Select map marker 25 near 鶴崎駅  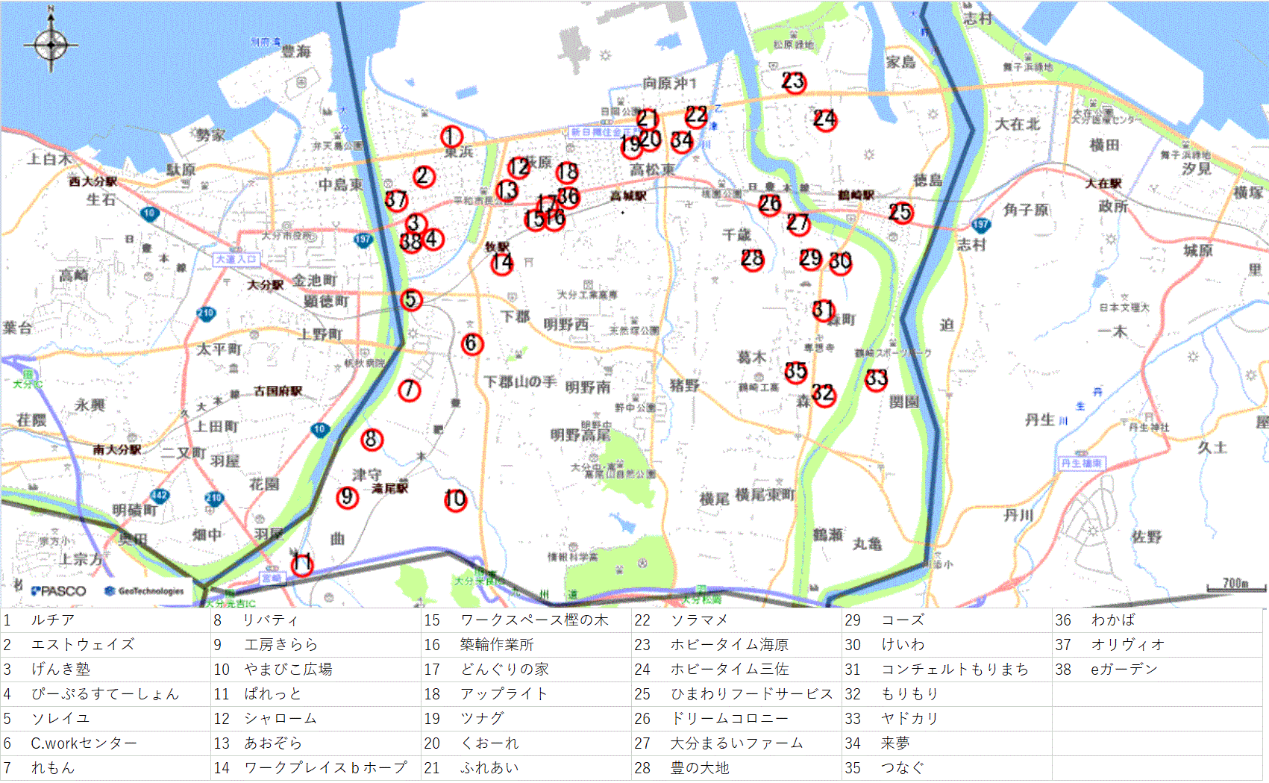click(x=900, y=213)
